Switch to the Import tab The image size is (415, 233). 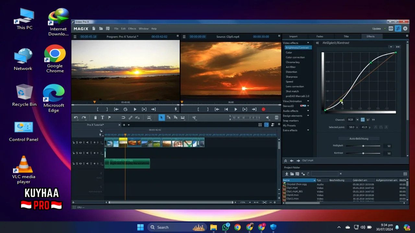pos(293,37)
